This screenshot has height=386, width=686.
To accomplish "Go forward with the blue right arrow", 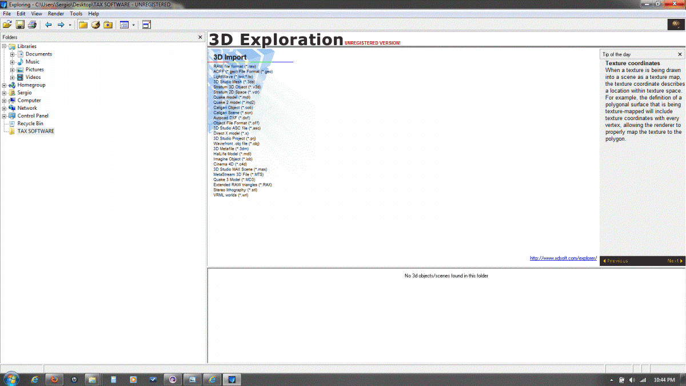I will 61,25.
